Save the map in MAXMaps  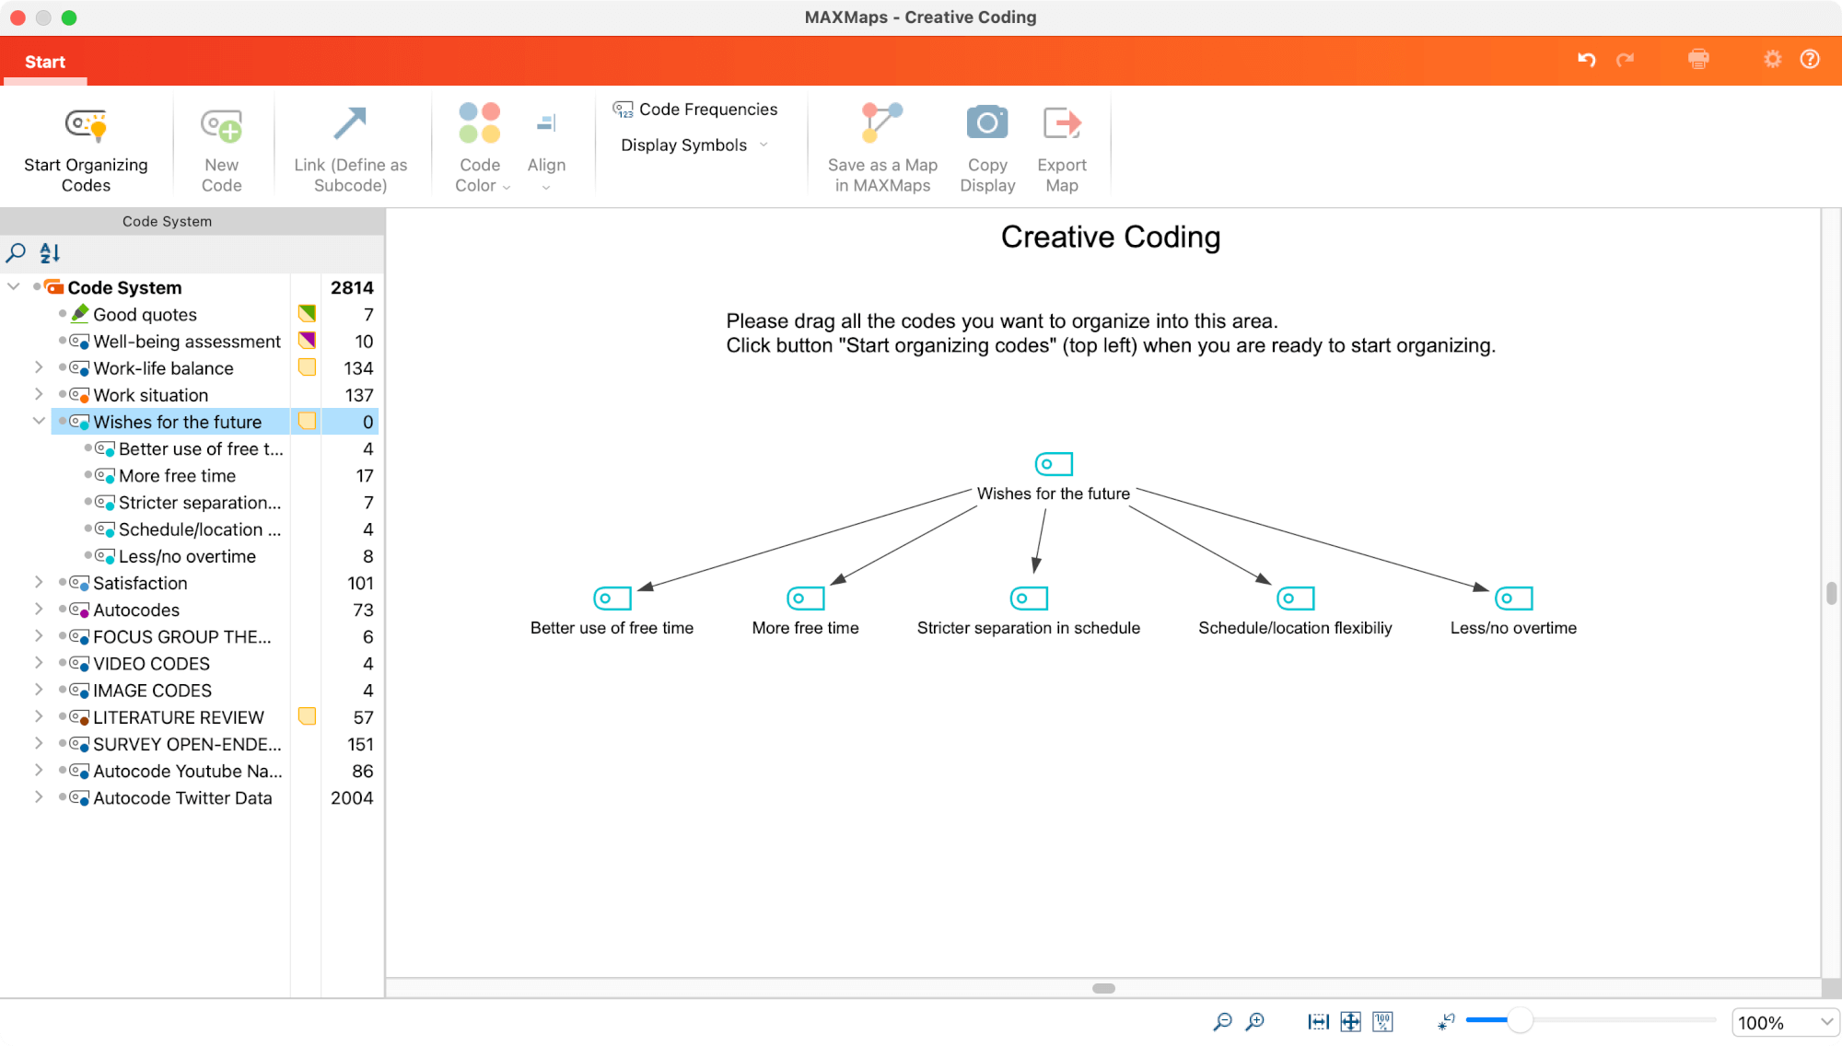[x=881, y=147]
